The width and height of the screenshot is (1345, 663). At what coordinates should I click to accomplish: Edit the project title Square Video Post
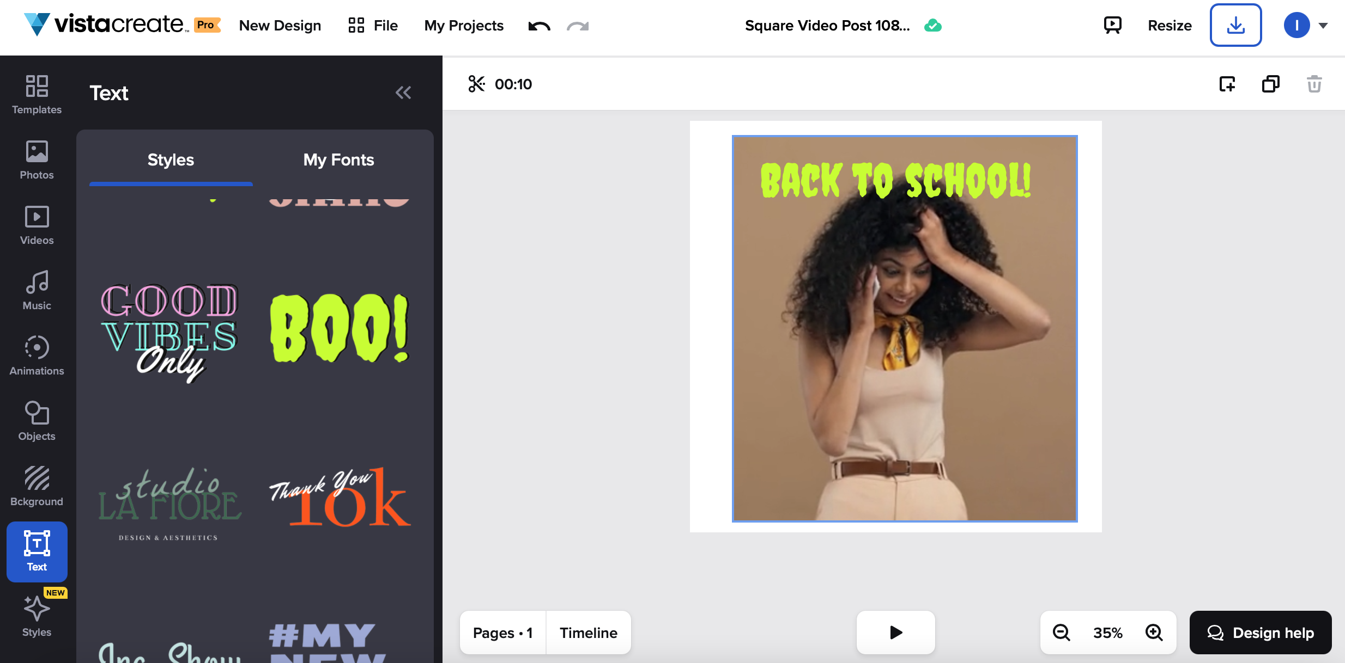[827, 26]
